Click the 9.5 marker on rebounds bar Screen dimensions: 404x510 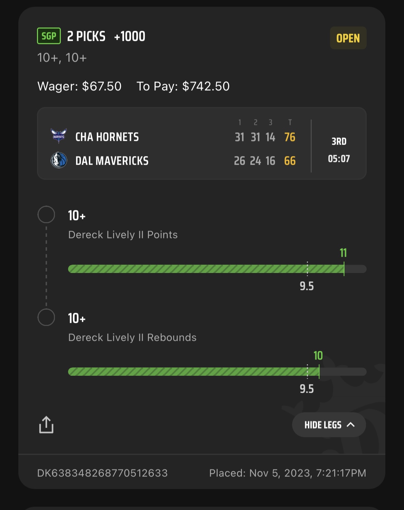click(x=307, y=389)
